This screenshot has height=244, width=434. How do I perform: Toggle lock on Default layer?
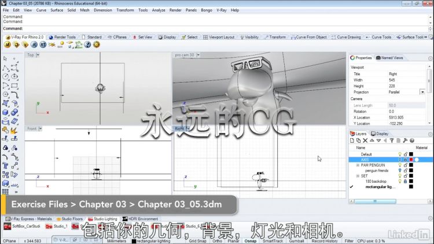(406, 154)
